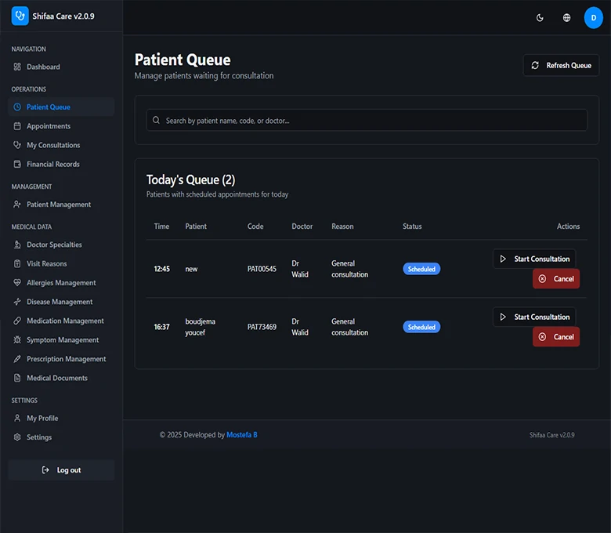Viewport: 611px width, 533px height.
Task: Open Disease Management page
Action: 61,302
